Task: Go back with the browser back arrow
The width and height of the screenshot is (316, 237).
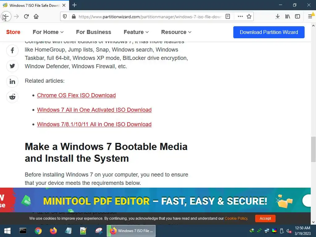Action: 6,17
